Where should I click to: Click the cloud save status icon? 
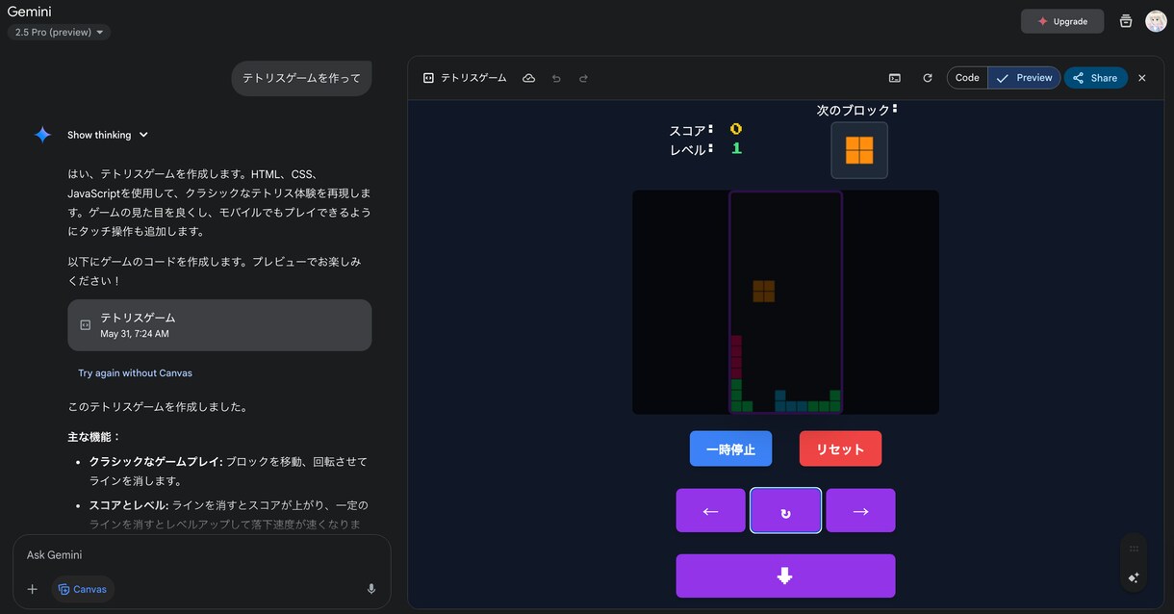pyautogui.click(x=528, y=78)
